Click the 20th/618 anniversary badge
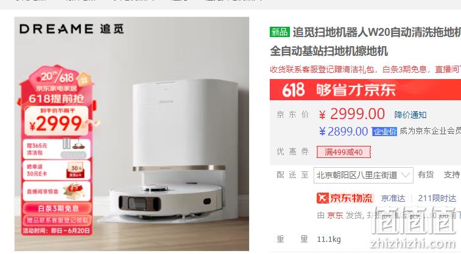The width and height of the screenshot is (461, 254). 57,77
